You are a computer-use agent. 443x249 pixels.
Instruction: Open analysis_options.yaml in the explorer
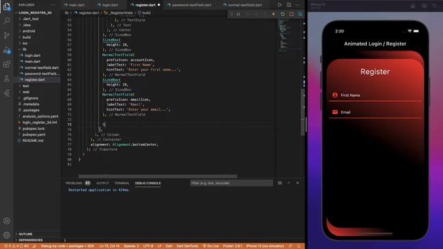[x=40, y=116]
